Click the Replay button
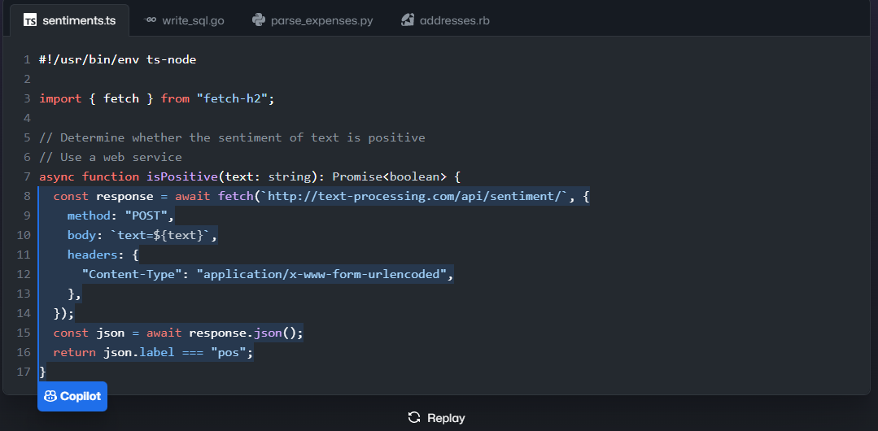 (436, 417)
